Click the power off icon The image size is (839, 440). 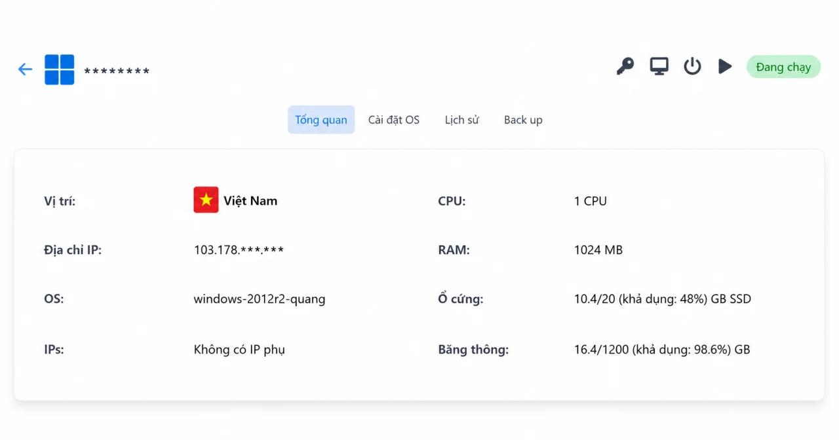pyautogui.click(x=692, y=66)
